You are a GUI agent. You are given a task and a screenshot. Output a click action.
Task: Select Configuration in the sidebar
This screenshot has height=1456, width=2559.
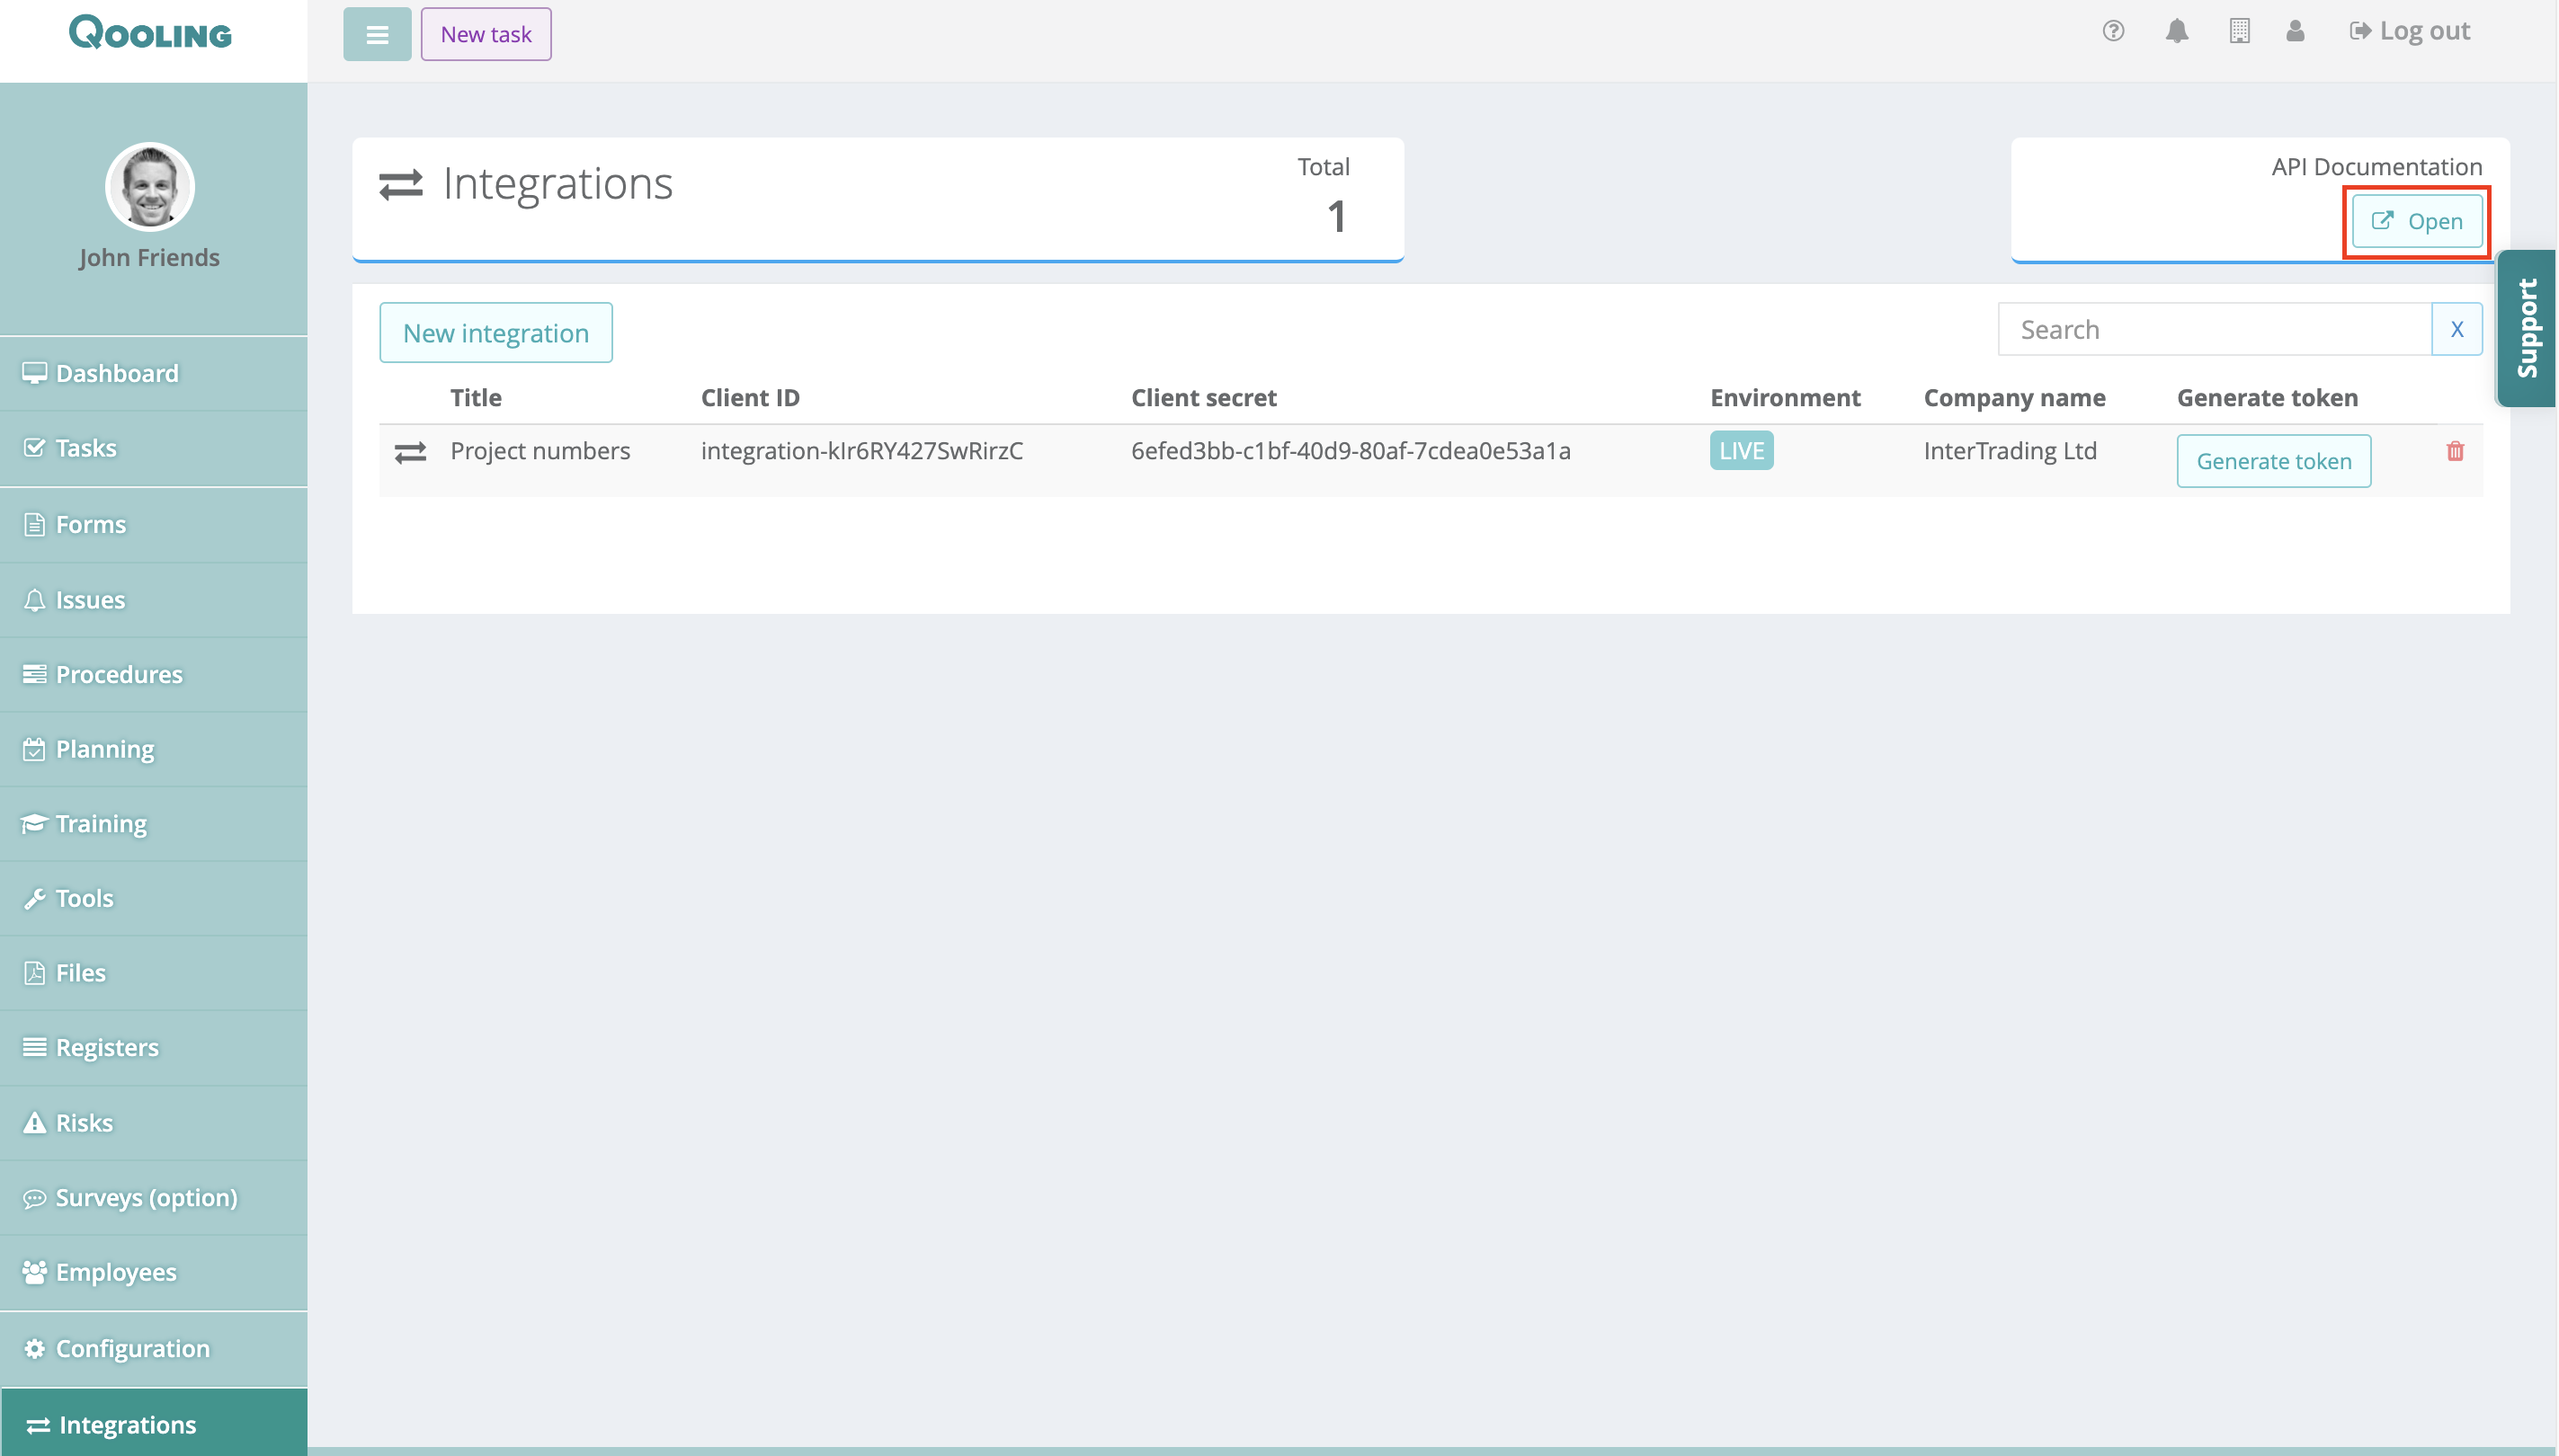(132, 1349)
